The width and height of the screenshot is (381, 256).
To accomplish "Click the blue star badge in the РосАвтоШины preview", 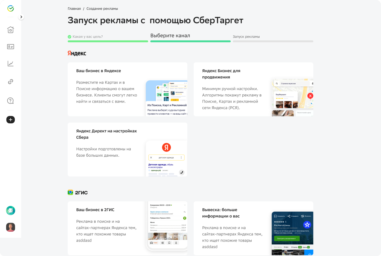I will coord(307,225).
